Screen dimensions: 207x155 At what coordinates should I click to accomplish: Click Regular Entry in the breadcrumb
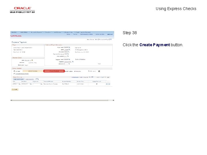(x=68, y=32)
